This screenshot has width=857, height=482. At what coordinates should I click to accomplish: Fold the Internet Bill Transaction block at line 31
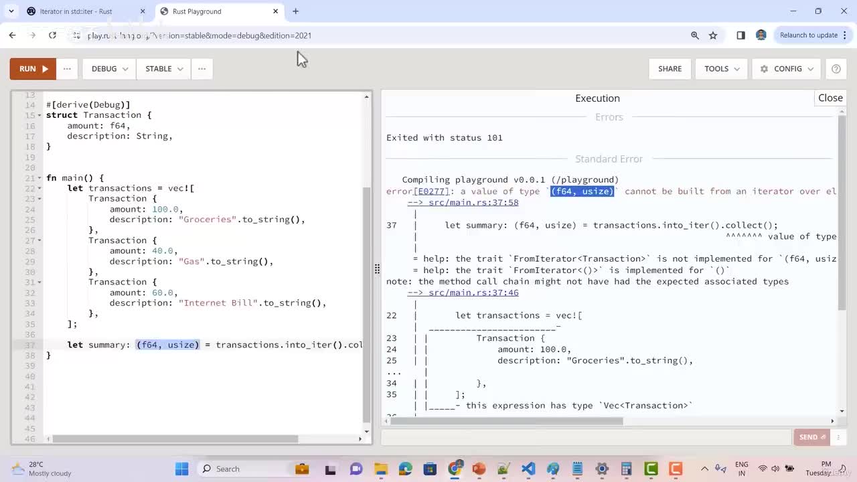tap(40, 282)
